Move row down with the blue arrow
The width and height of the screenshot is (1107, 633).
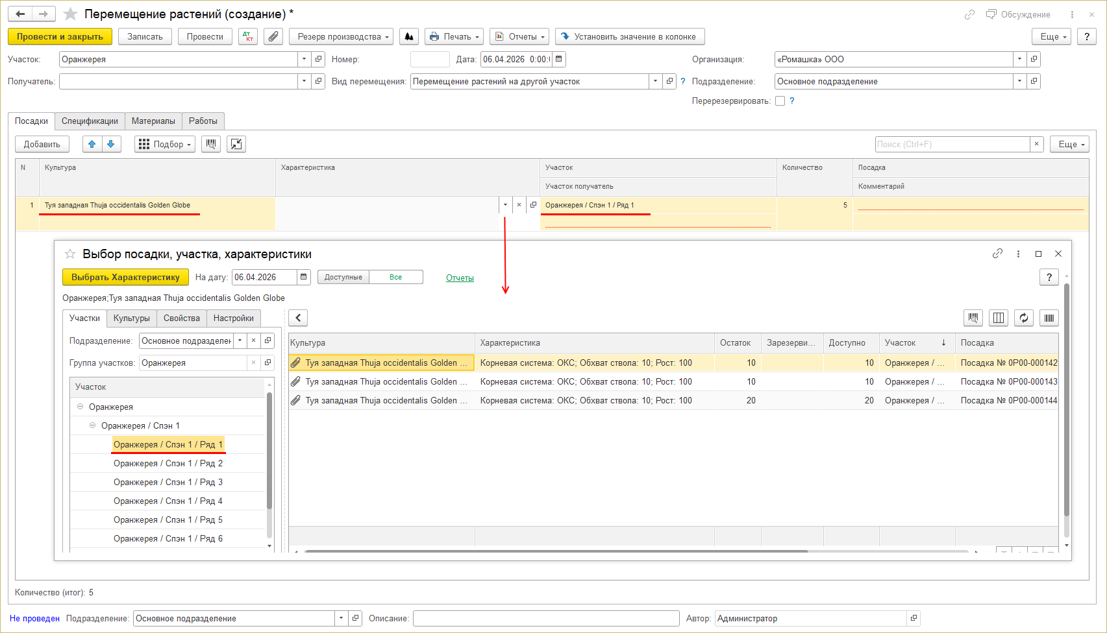click(x=111, y=144)
